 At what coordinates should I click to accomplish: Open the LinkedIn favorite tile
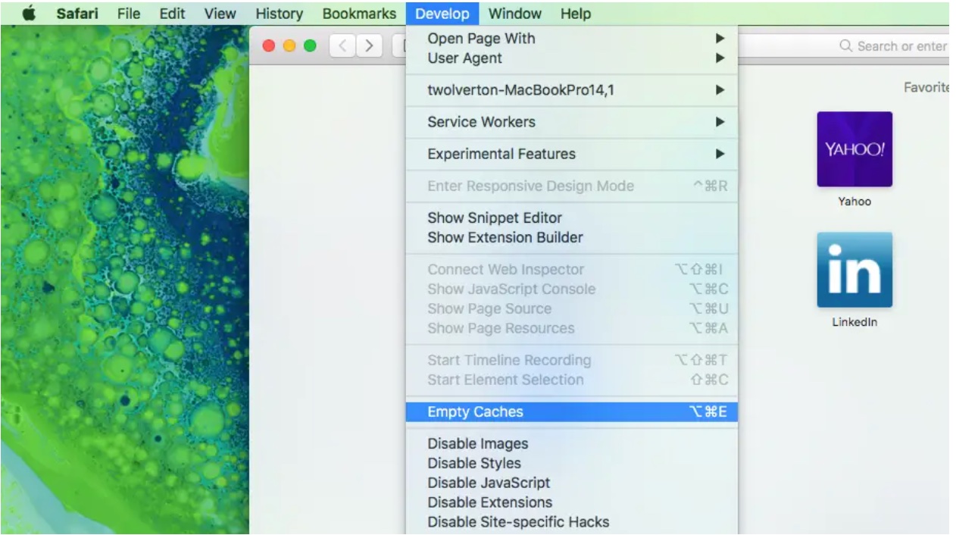854,270
